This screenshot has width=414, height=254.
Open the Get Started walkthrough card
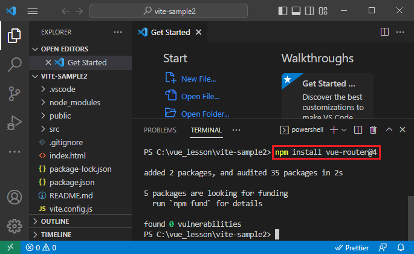coord(328,96)
